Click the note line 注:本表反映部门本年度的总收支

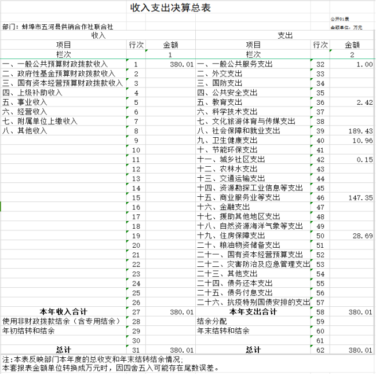tap(93, 359)
